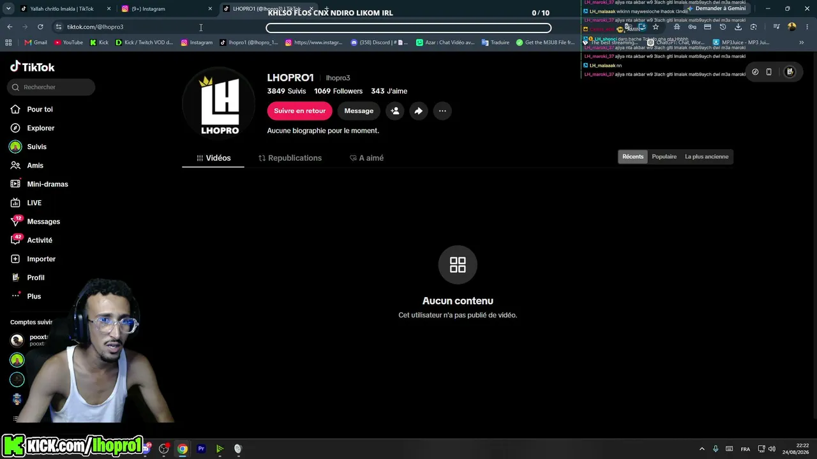Viewport: 817px width, 459px height.
Task: Open Mini-dramas in the sidebar
Action: coord(39,184)
